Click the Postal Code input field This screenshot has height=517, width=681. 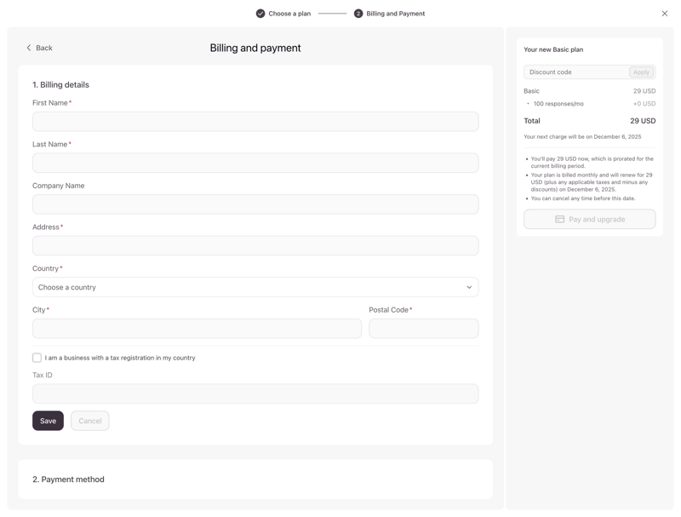(424, 328)
